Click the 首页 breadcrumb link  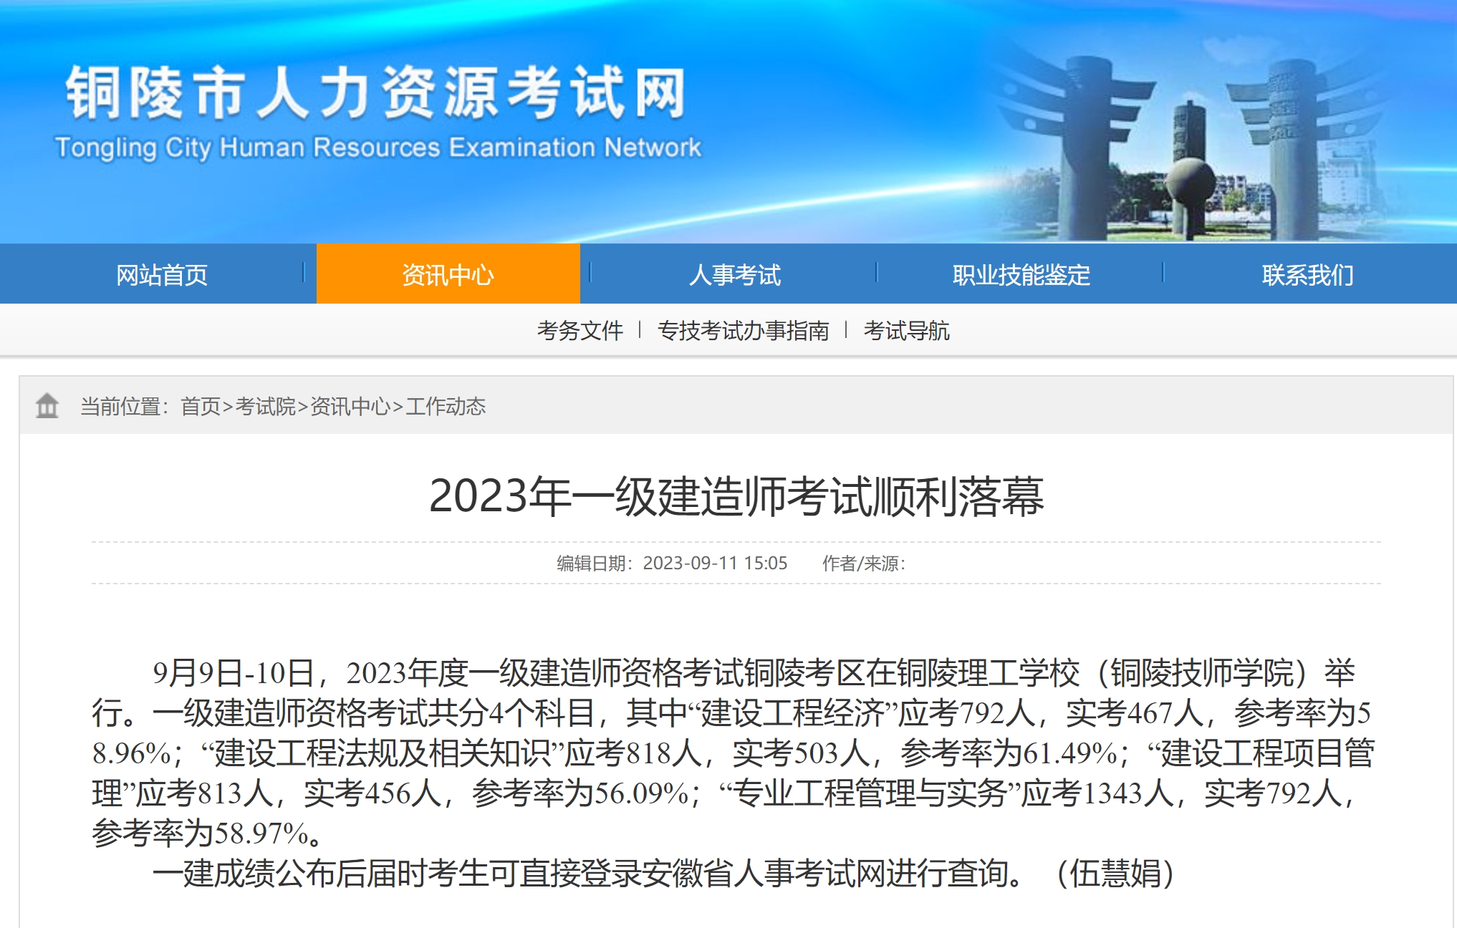coord(201,406)
